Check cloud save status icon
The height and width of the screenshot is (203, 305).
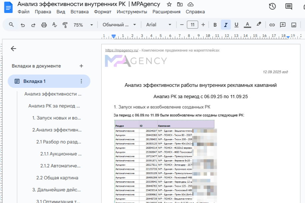coord(190,4)
